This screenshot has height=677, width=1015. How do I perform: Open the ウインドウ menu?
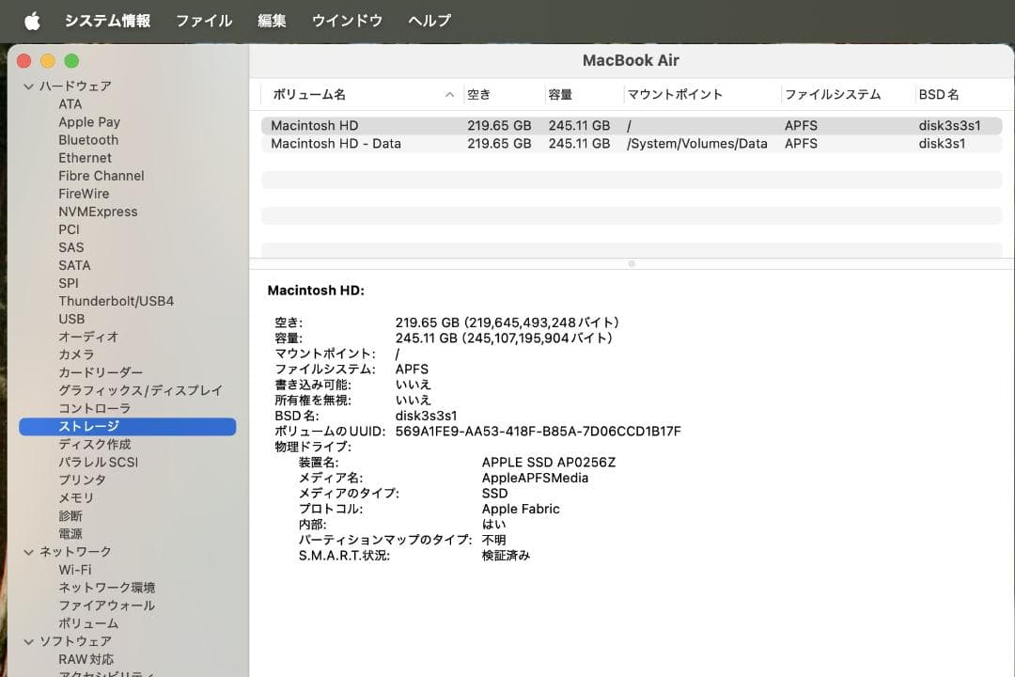(x=347, y=20)
